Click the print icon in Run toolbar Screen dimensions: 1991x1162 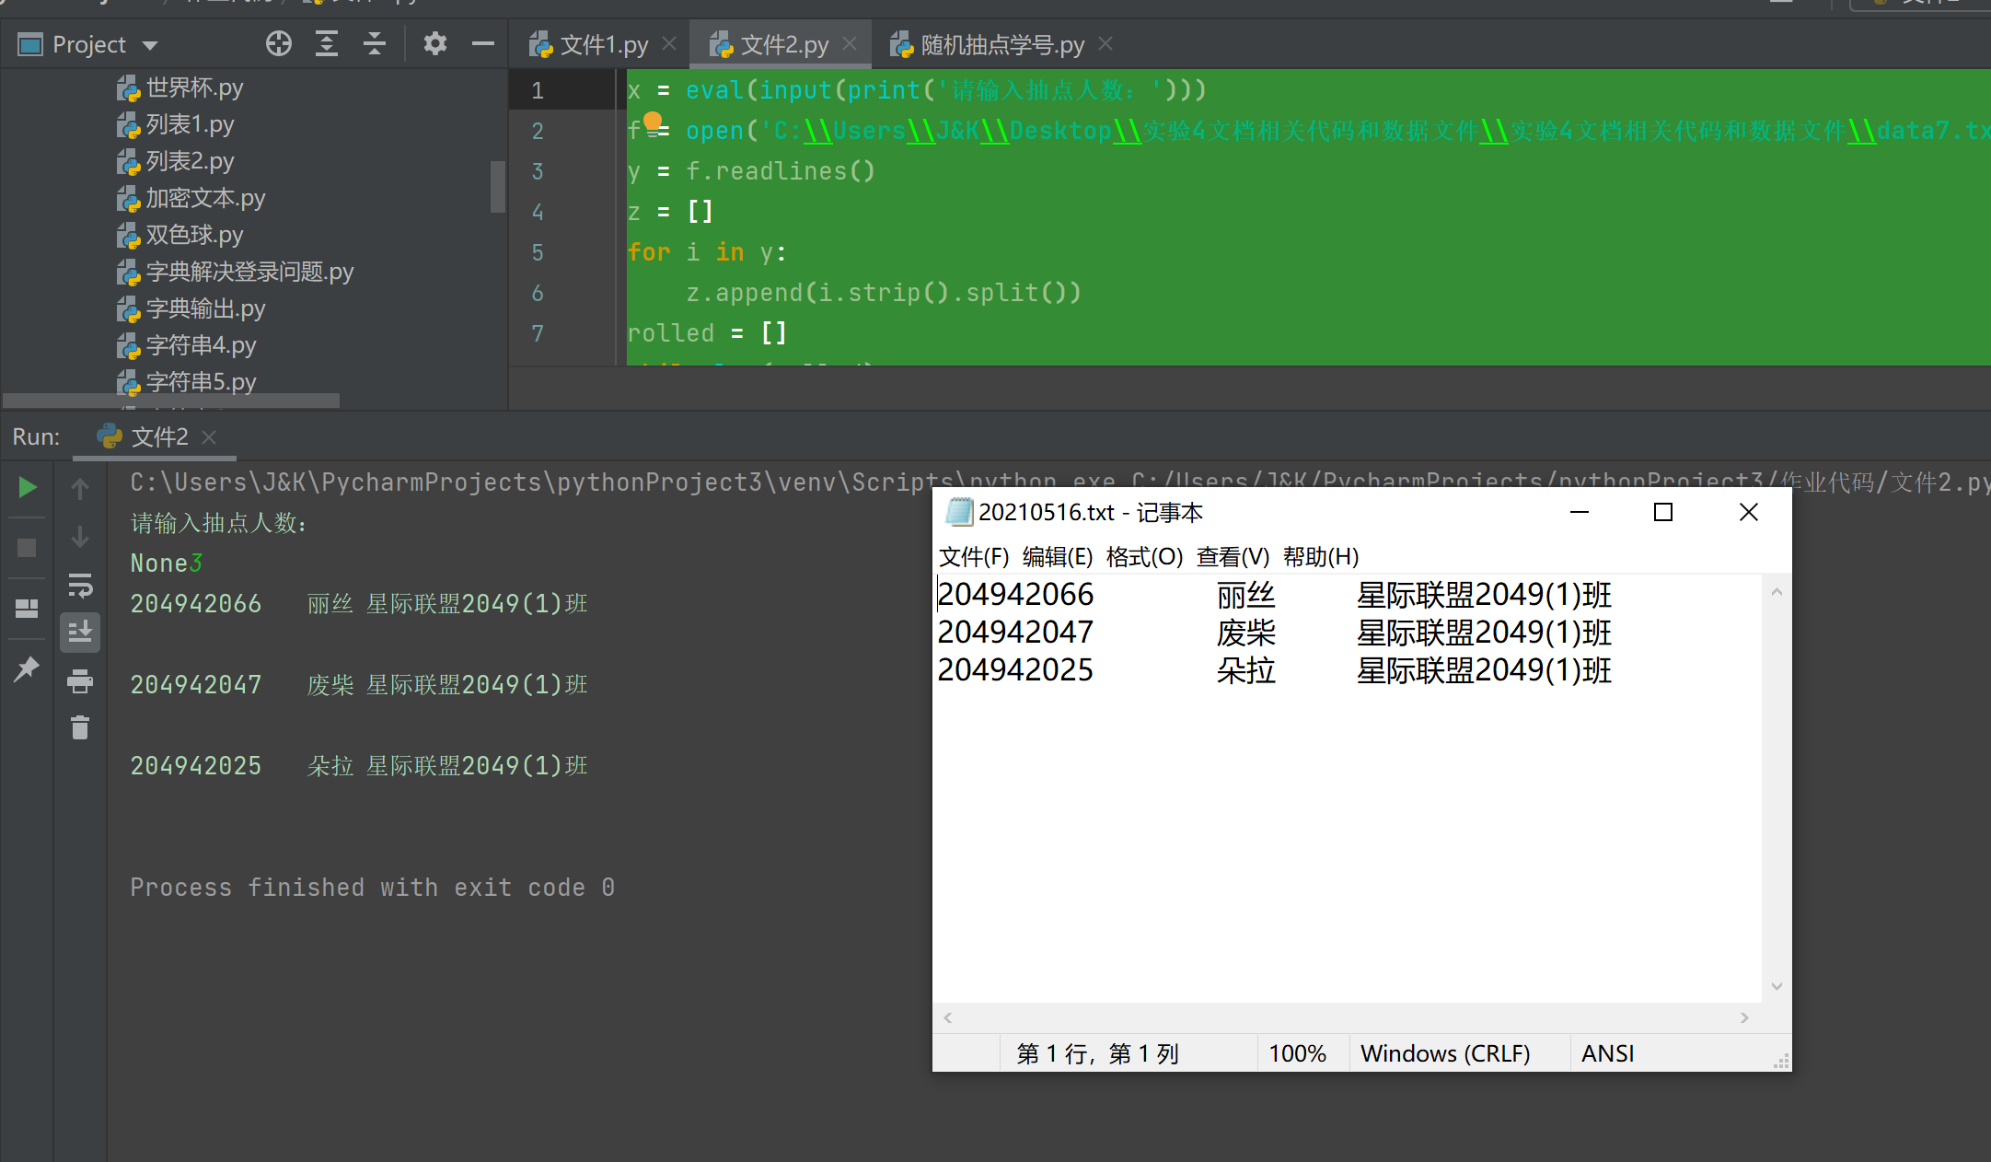[80, 681]
